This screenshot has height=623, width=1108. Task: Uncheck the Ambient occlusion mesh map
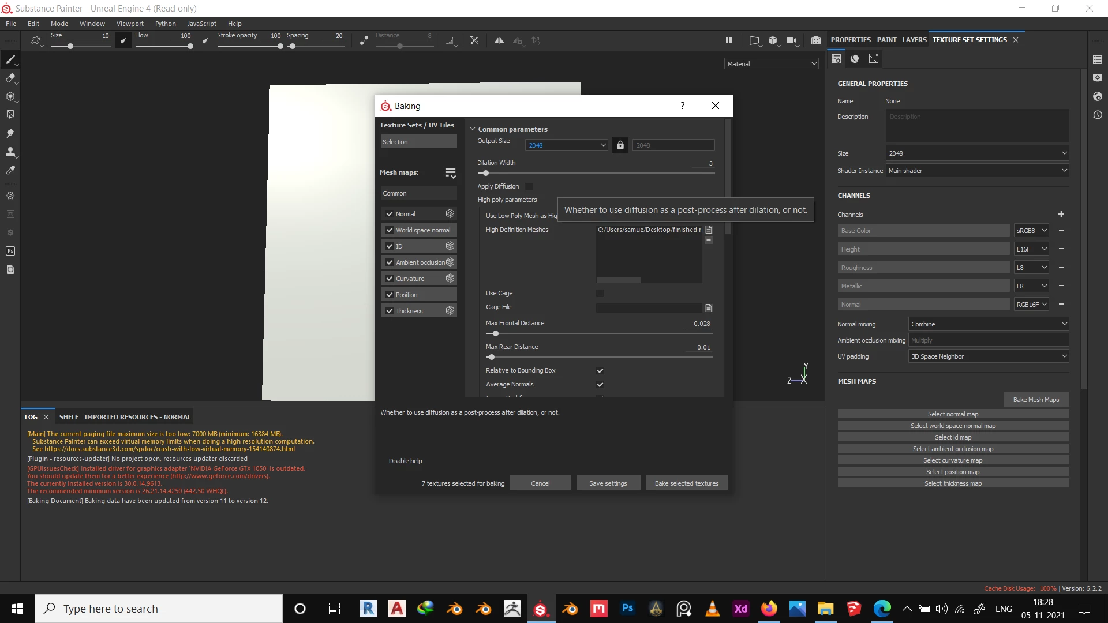pos(390,262)
